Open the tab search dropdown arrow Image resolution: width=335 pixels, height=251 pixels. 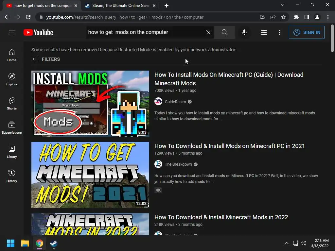click(x=282, y=5)
